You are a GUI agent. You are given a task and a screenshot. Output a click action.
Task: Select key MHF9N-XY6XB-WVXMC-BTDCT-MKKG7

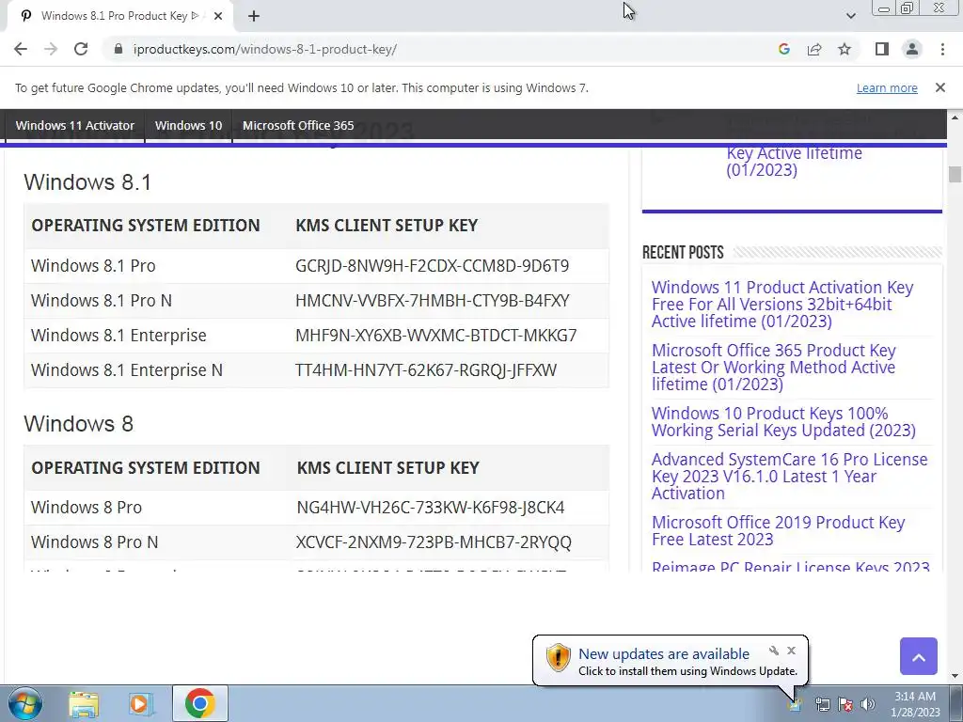(x=436, y=336)
